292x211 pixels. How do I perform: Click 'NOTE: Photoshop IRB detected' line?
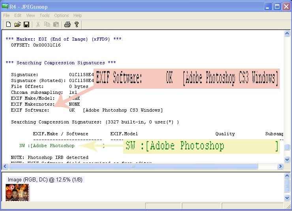[50, 157]
